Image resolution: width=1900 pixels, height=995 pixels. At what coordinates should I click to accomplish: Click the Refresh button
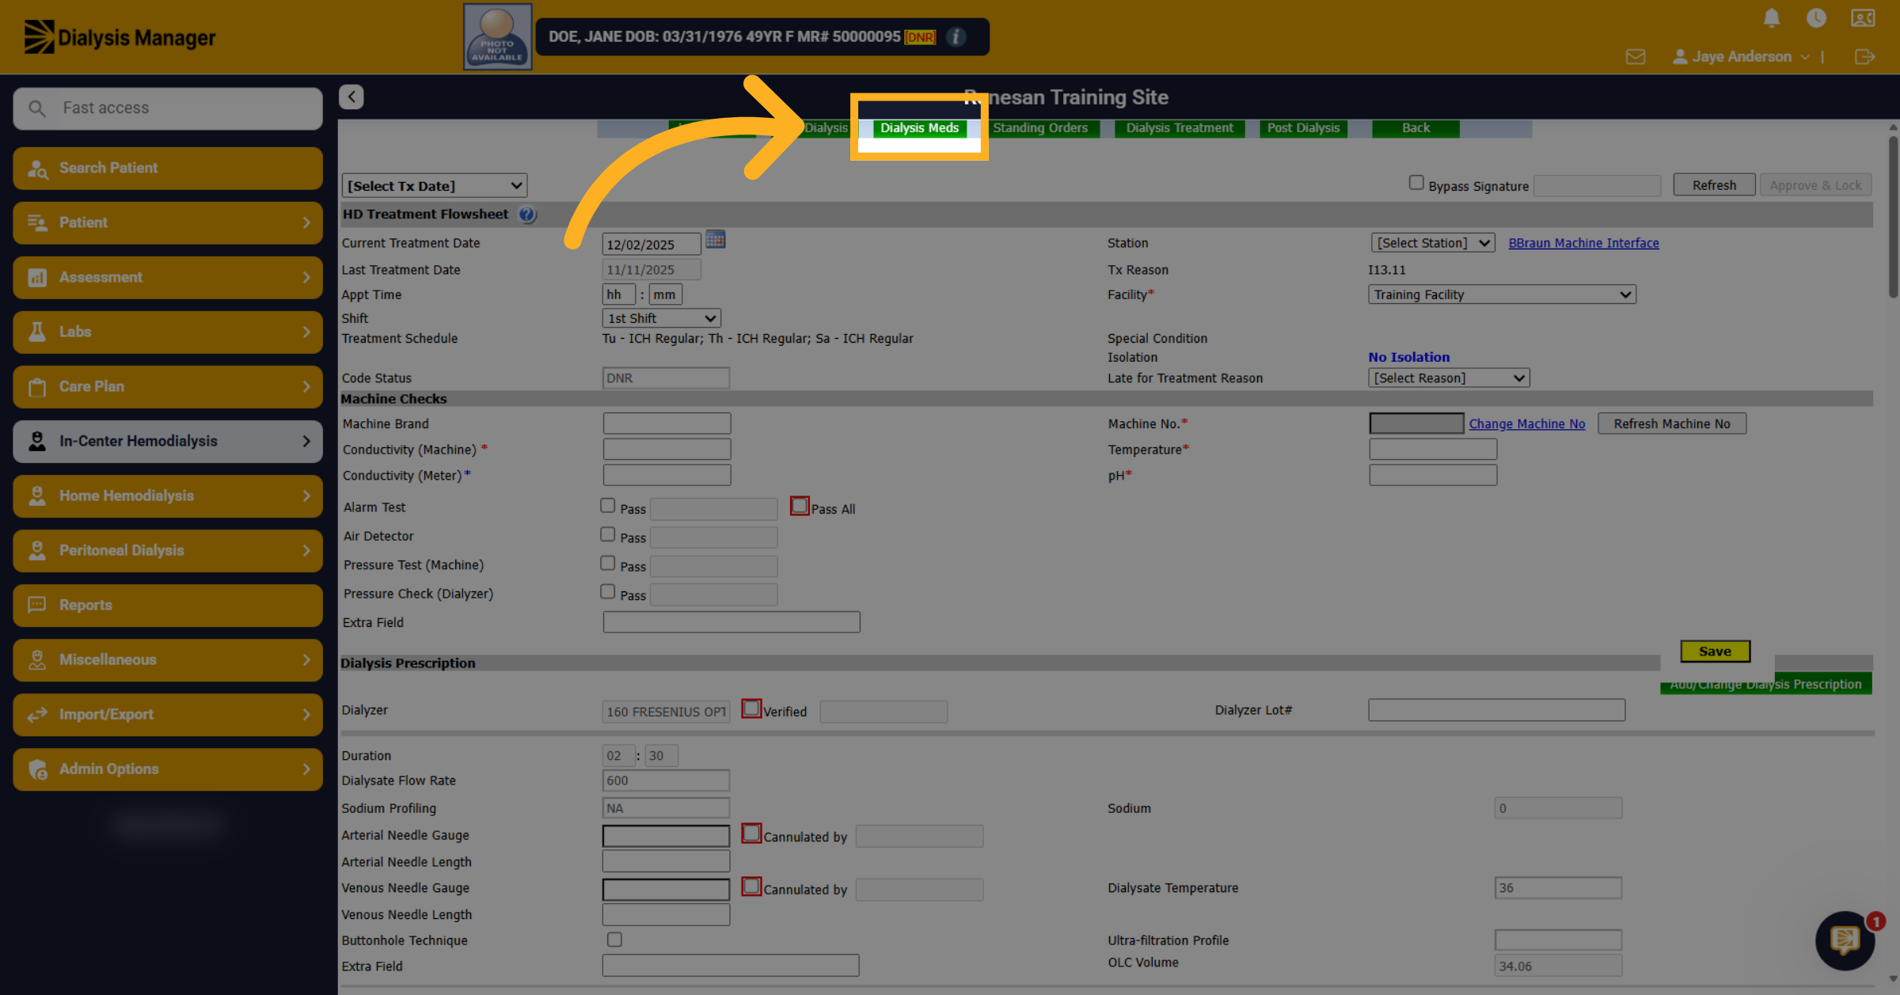pos(1714,185)
